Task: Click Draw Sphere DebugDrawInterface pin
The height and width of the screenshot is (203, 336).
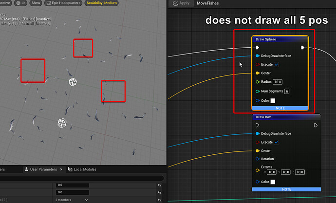Action: (x=258, y=56)
